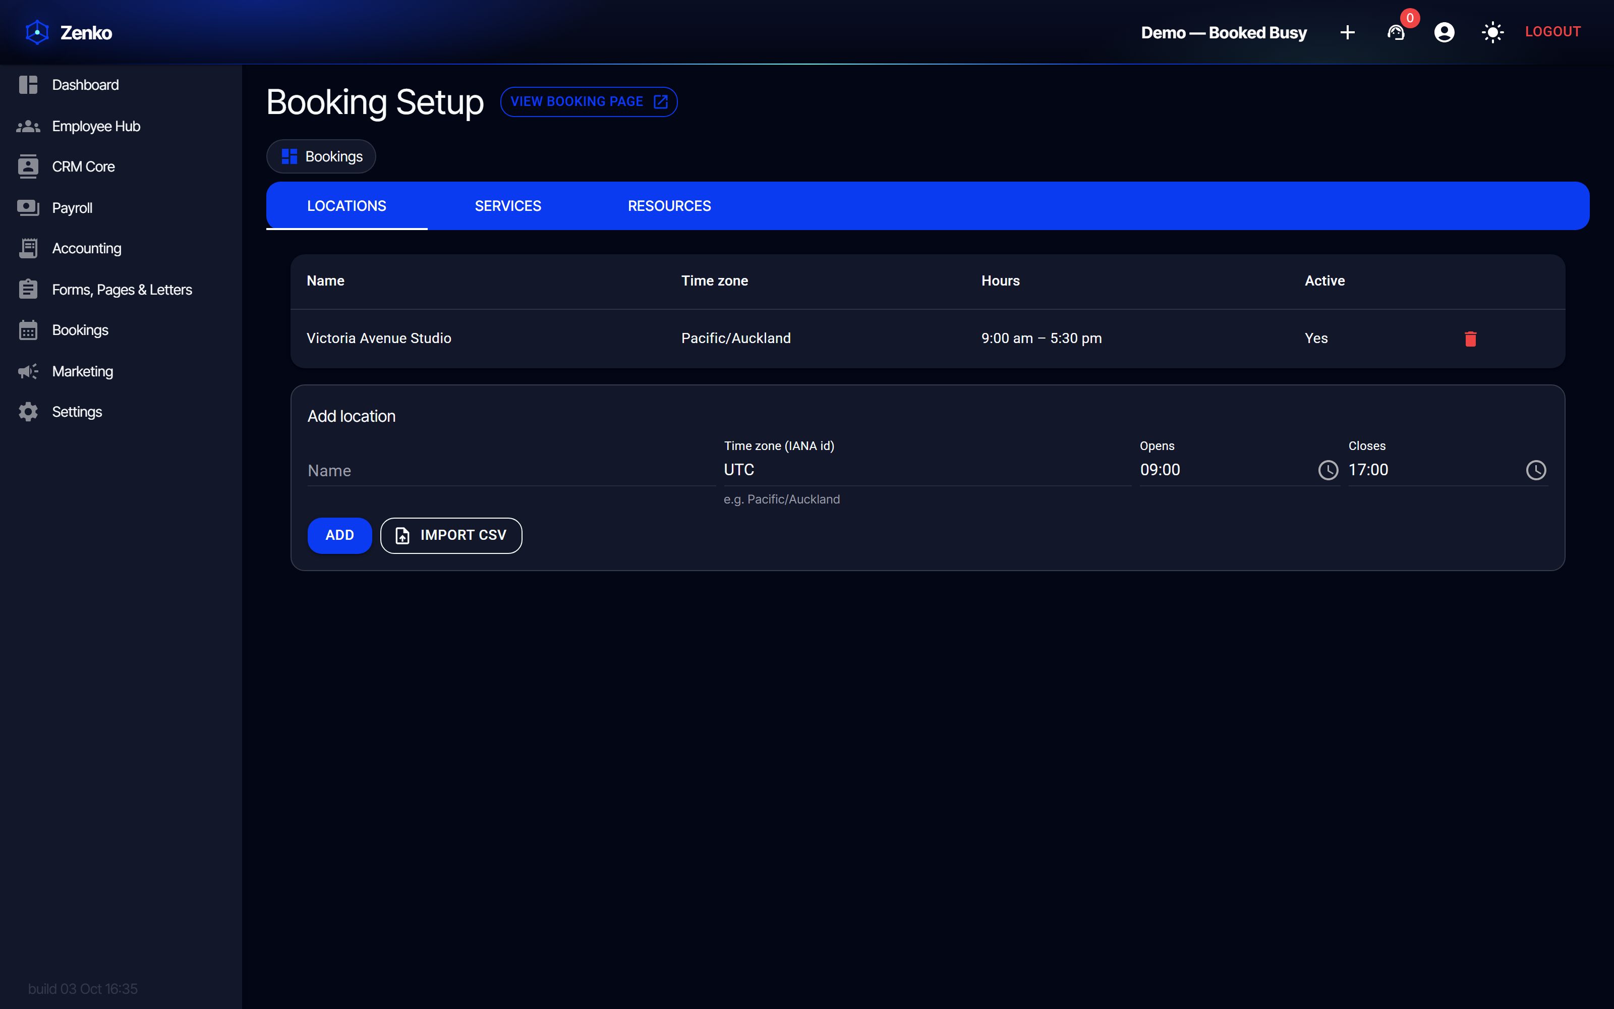Switch to the Services tab
The width and height of the screenshot is (1614, 1009).
coord(507,205)
